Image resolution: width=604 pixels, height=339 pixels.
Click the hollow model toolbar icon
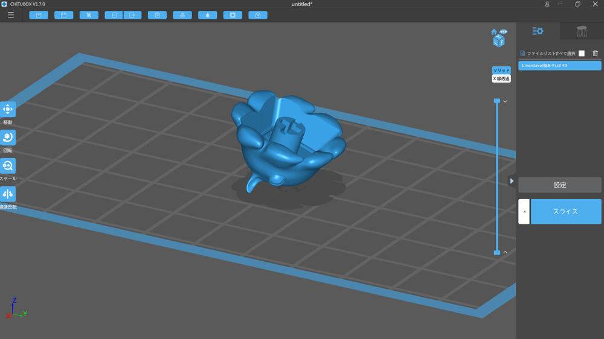click(x=208, y=15)
